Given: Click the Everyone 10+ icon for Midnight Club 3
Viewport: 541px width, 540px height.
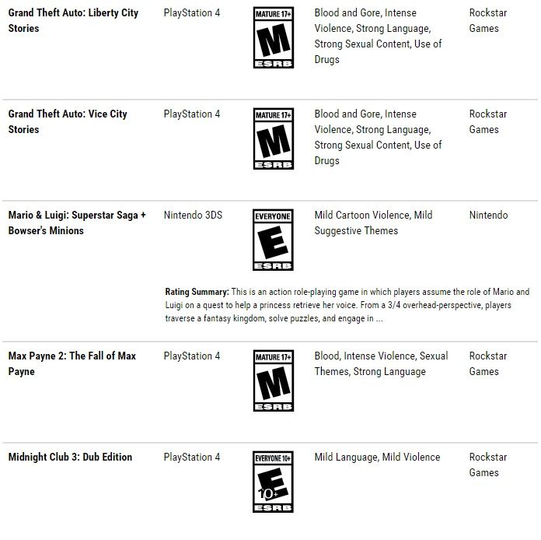Looking at the screenshot, I should 273,482.
